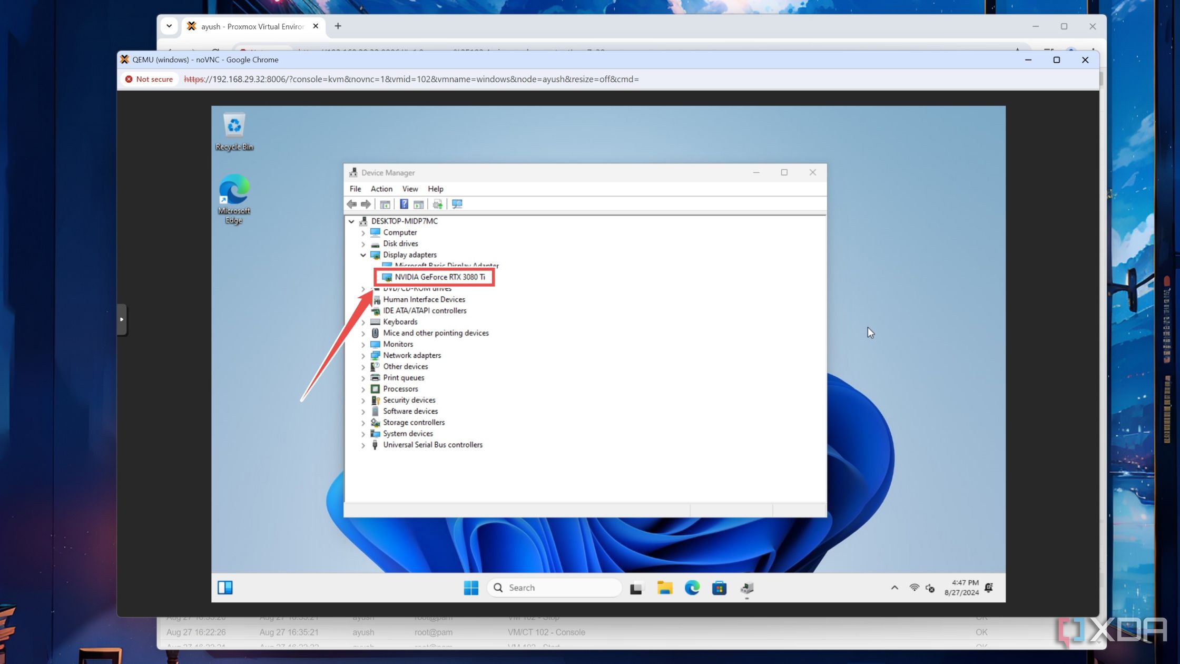The height and width of the screenshot is (664, 1180).
Task: Click the muted volume tray icon
Action: (x=930, y=588)
